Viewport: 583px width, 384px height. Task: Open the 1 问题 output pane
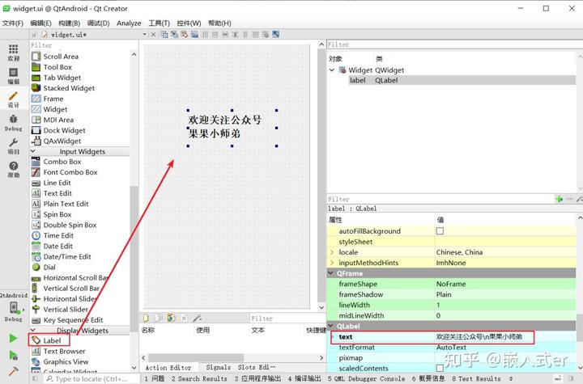[x=155, y=378]
